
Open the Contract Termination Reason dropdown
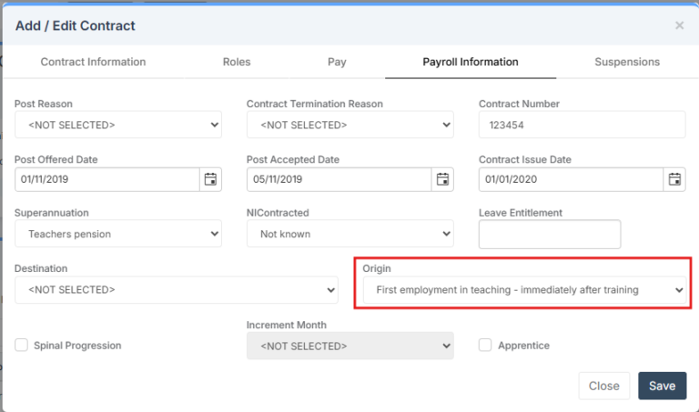(x=349, y=125)
